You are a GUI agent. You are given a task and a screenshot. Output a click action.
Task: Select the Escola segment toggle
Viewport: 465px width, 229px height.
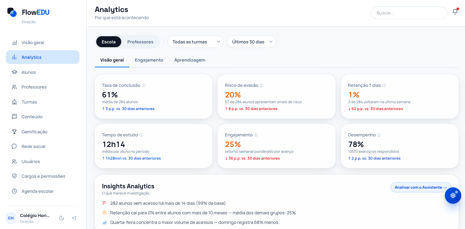pos(109,42)
